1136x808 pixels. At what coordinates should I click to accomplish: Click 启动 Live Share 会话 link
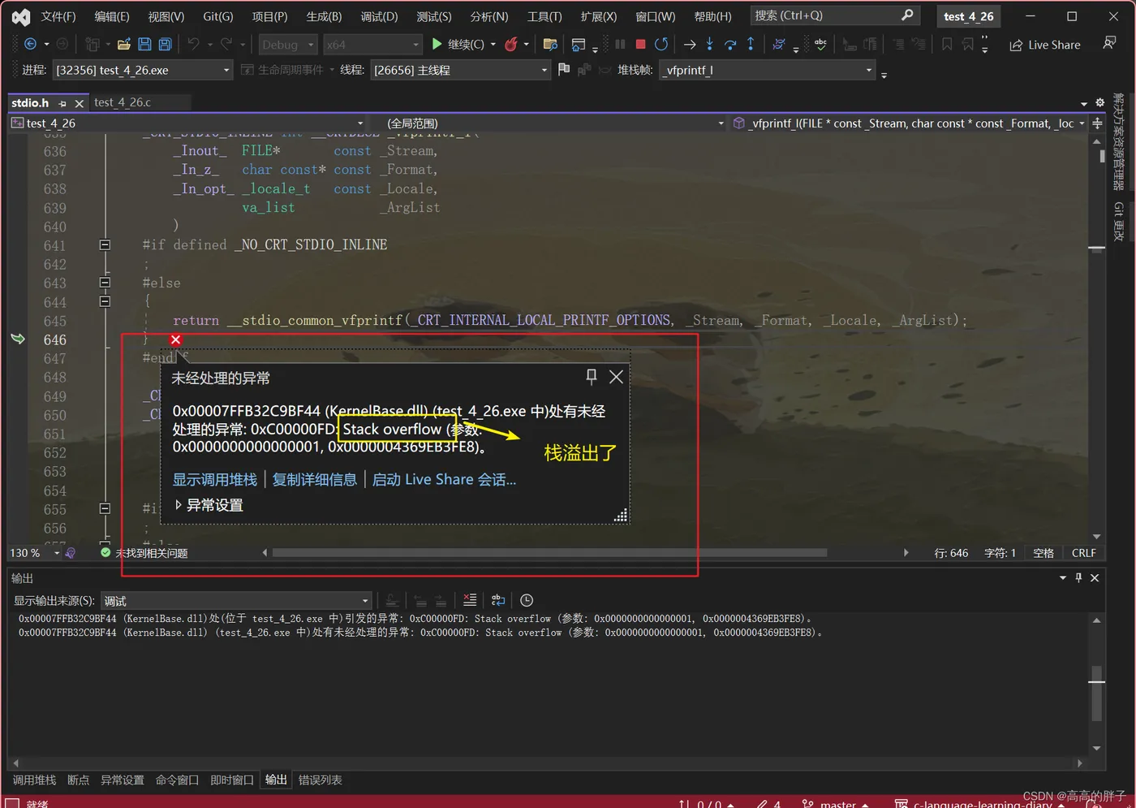[x=444, y=480]
